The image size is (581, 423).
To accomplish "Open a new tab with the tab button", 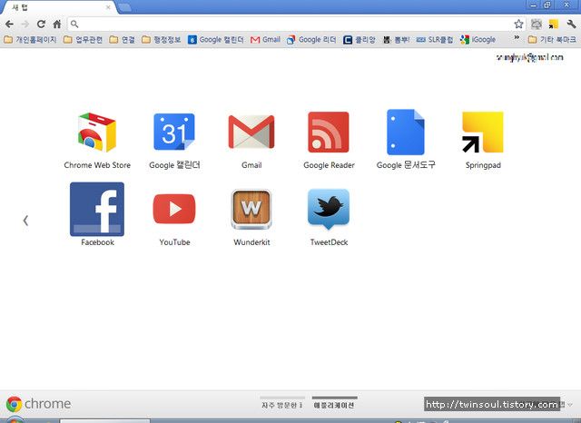I will [x=125, y=7].
